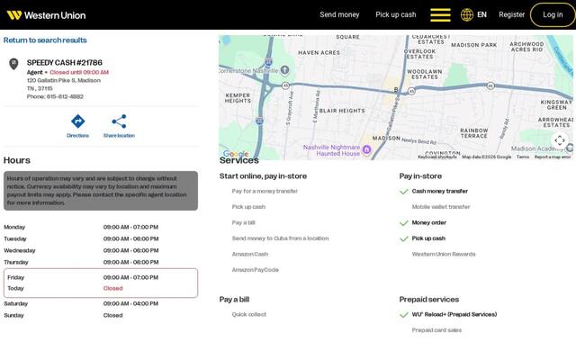Viewport: 576px width, 360px height.
Task: Click the hours of operation notice box
Action: click(x=101, y=191)
